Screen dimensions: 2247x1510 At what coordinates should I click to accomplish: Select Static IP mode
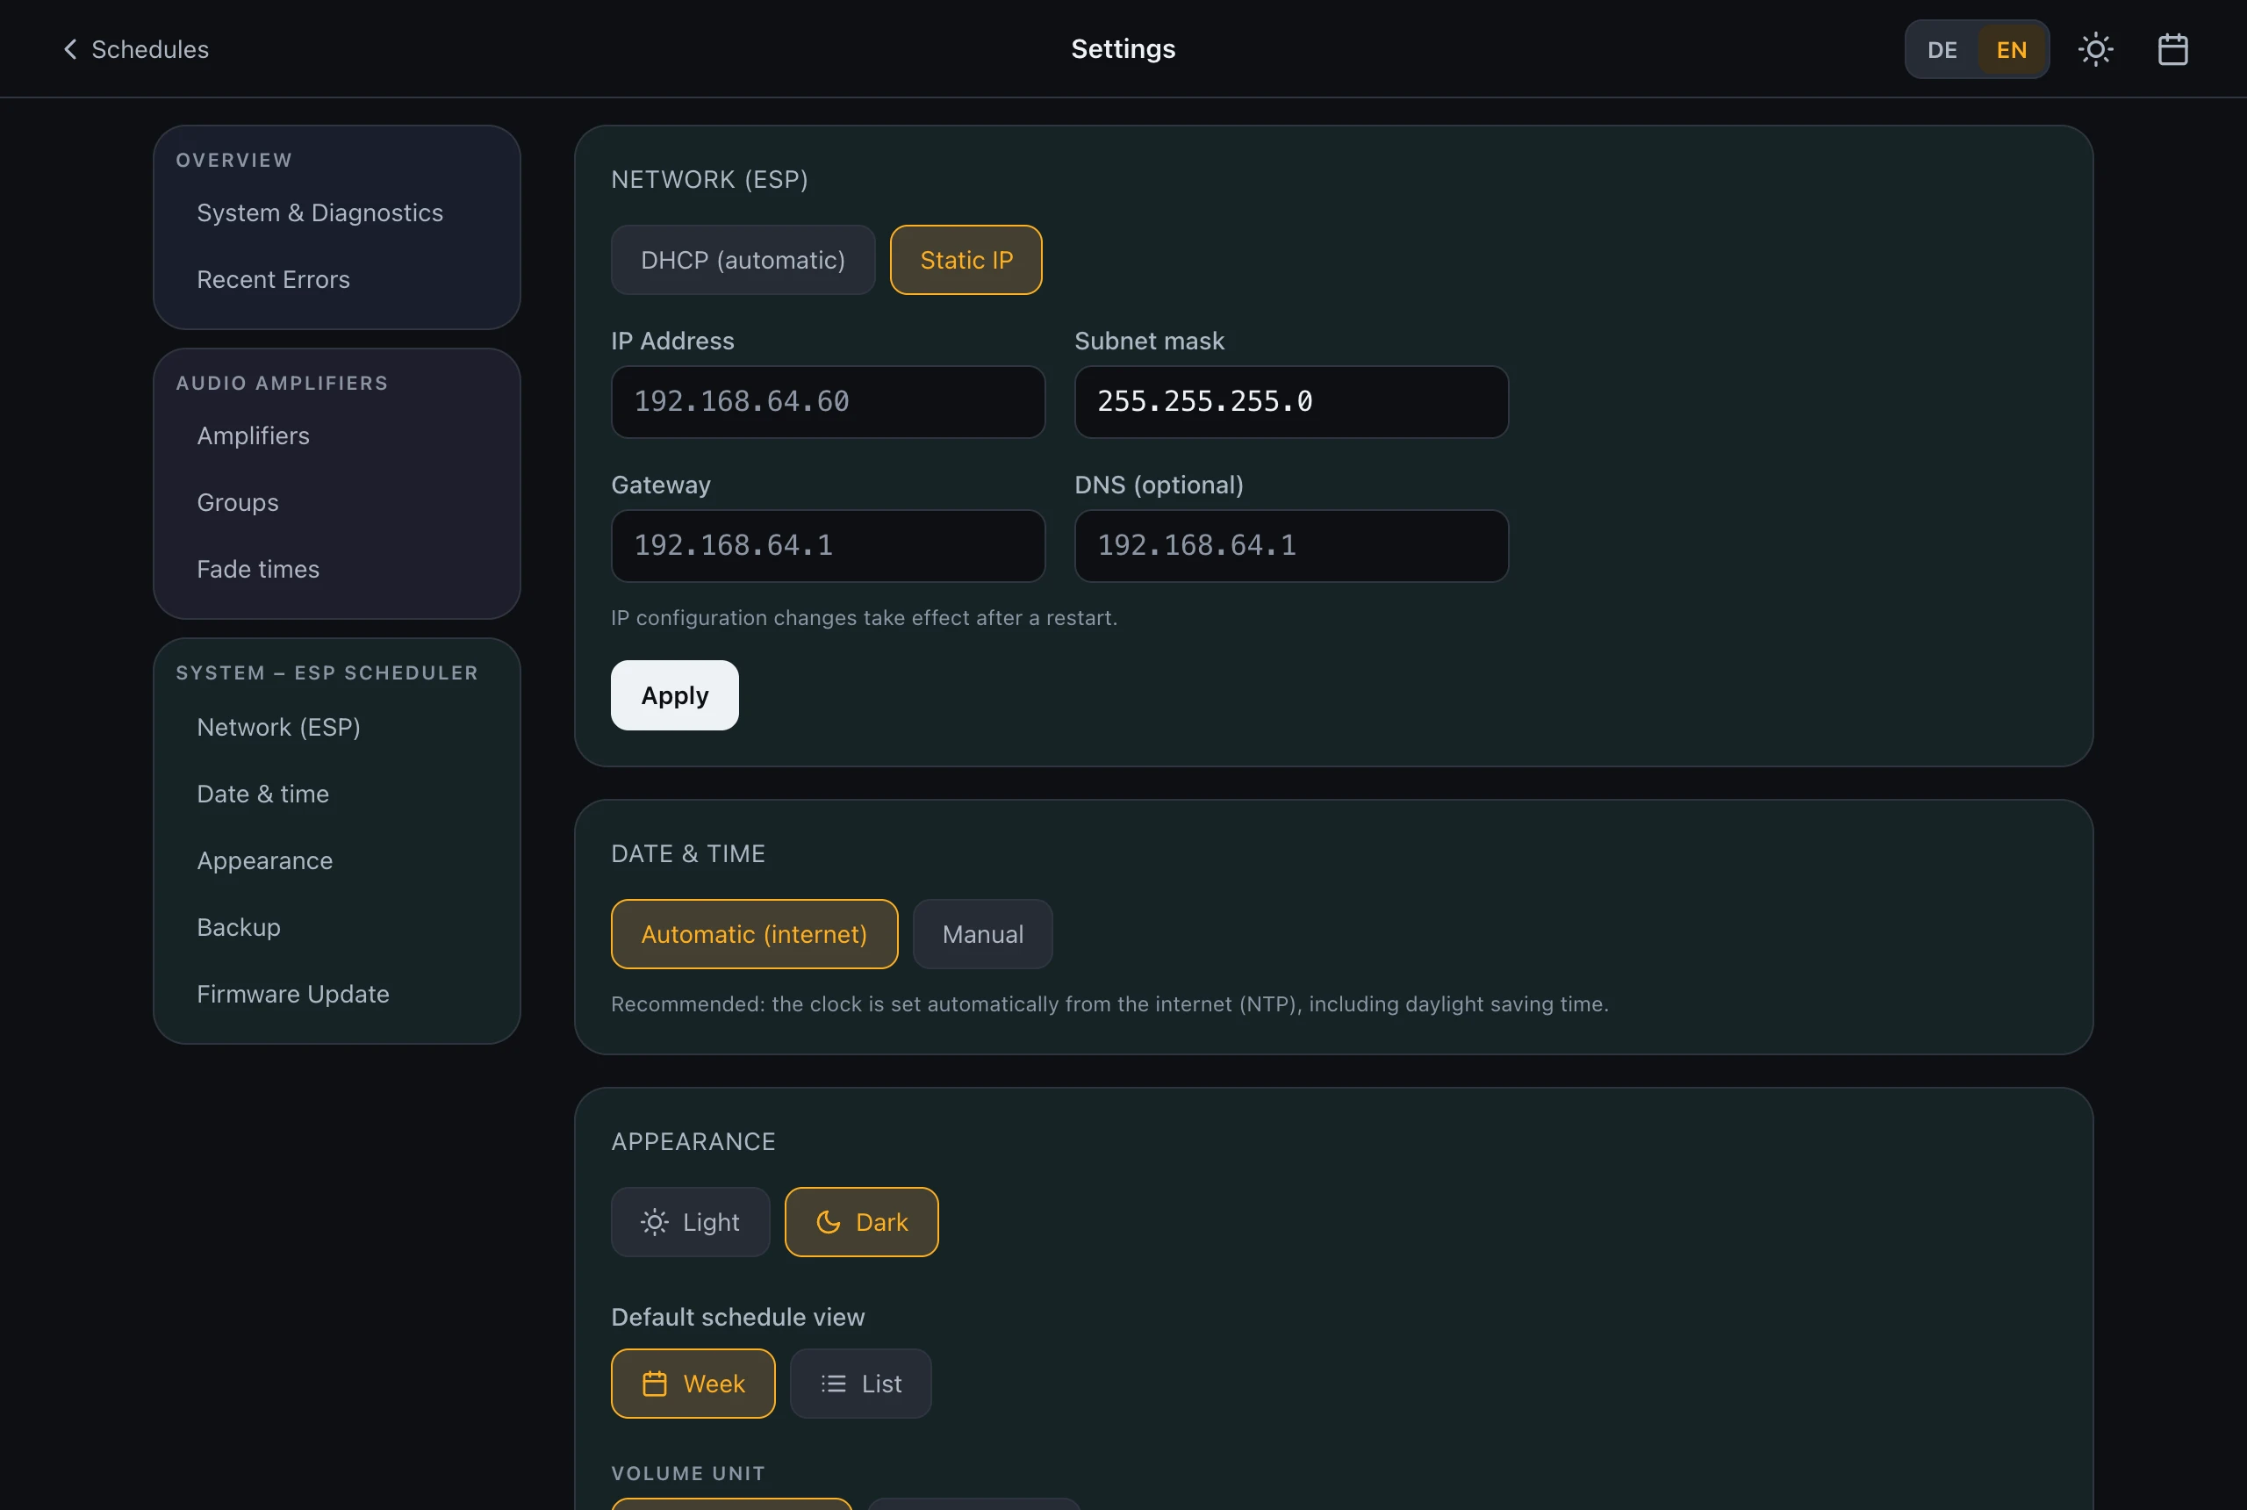[966, 260]
